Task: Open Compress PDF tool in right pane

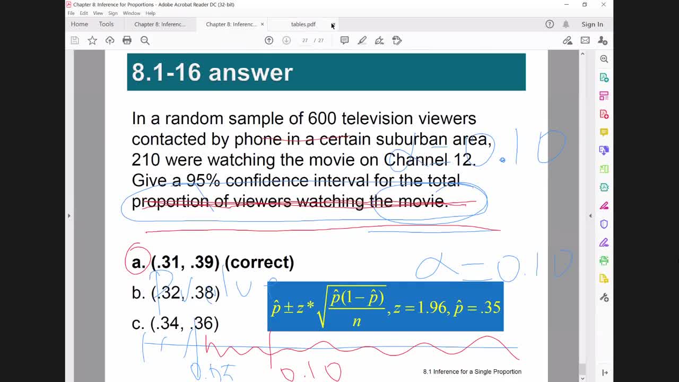Action: [x=604, y=187]
